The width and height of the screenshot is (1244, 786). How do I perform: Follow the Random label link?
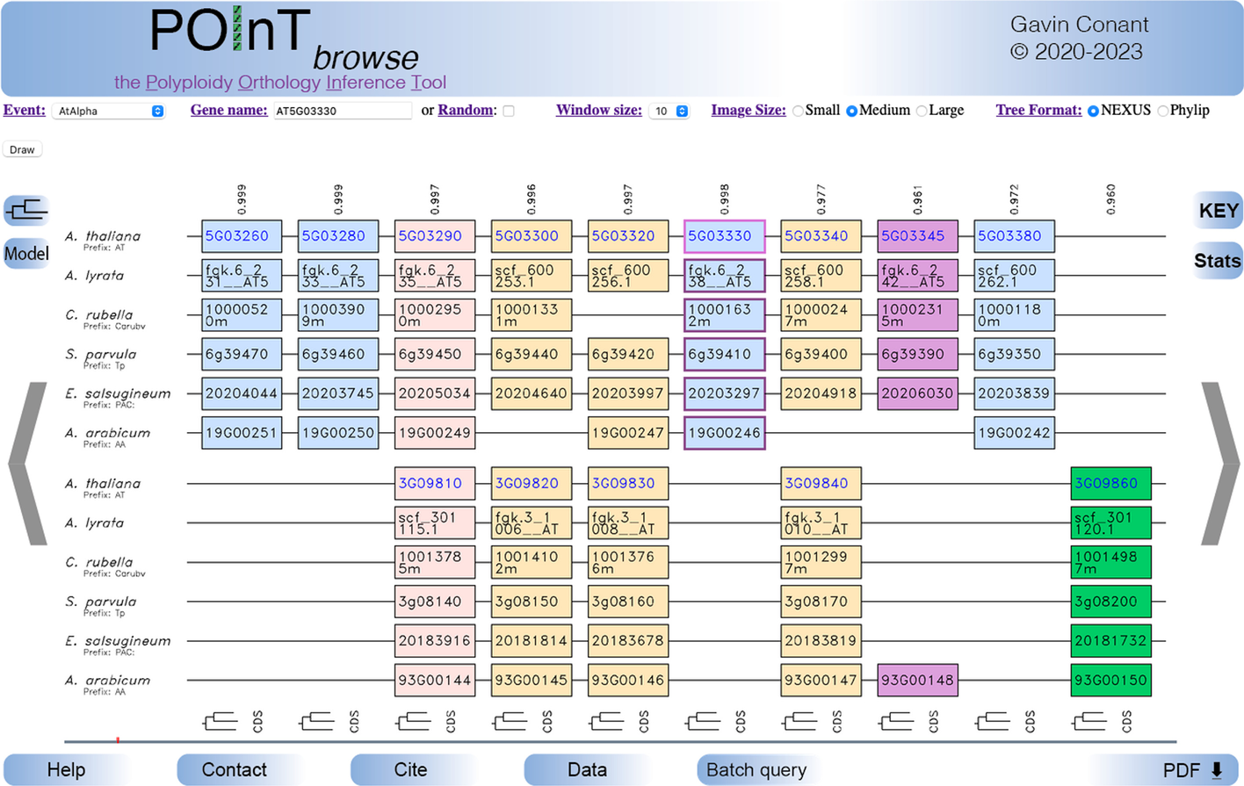point(467,110)
